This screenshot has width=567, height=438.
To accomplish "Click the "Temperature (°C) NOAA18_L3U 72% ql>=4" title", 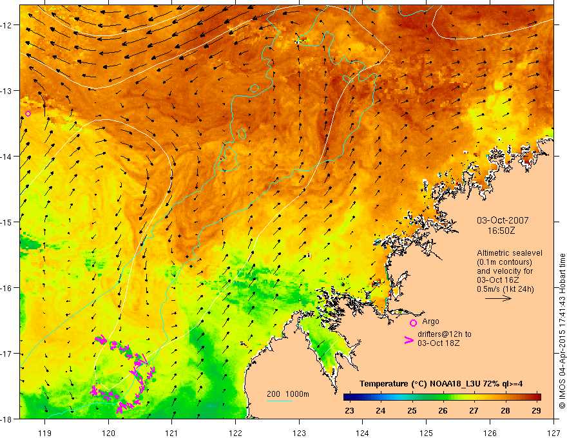I will (x=441, y=384).
